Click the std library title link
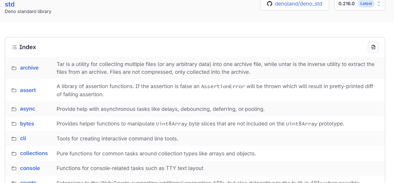394x183 pixels. click(10, 4)
